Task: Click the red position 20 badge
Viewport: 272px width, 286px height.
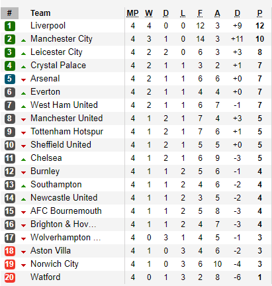Action: [x=10, y=277]
